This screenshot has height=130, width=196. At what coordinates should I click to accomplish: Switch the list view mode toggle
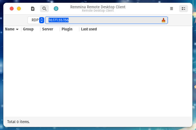[x=183, y=9]
